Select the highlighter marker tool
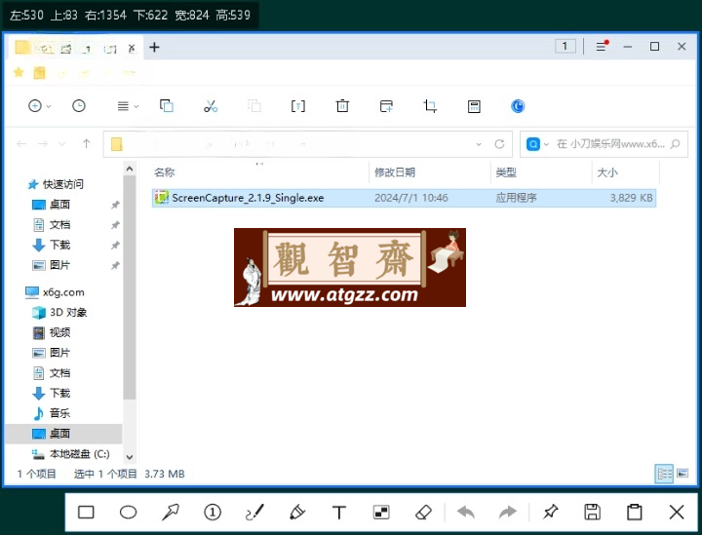 point(296,513)
